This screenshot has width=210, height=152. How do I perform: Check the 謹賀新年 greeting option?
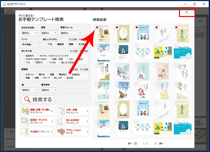24,56
